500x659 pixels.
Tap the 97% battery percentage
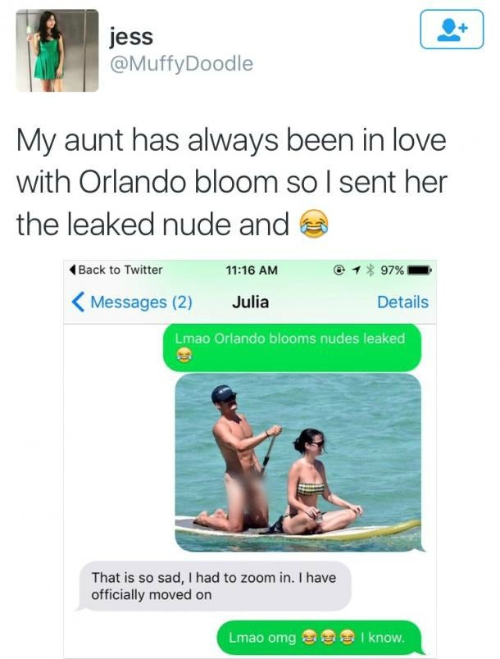[392, 270]
